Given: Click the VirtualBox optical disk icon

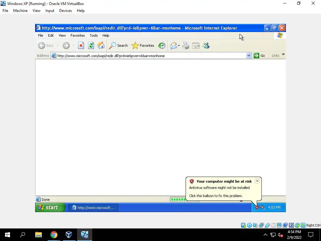Looking at the screenshot, I should coord(249,225).
